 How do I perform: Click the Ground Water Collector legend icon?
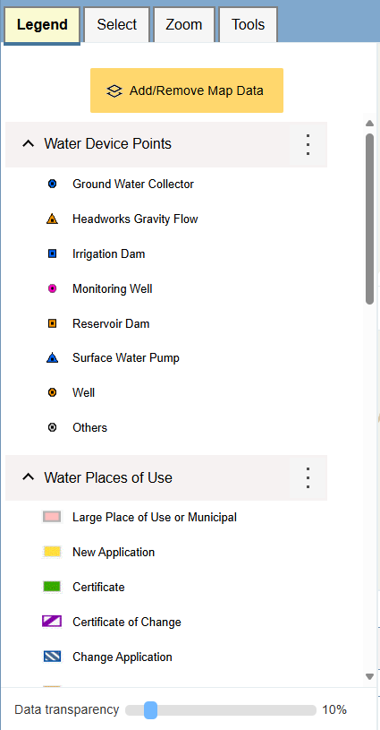(52, 184)
